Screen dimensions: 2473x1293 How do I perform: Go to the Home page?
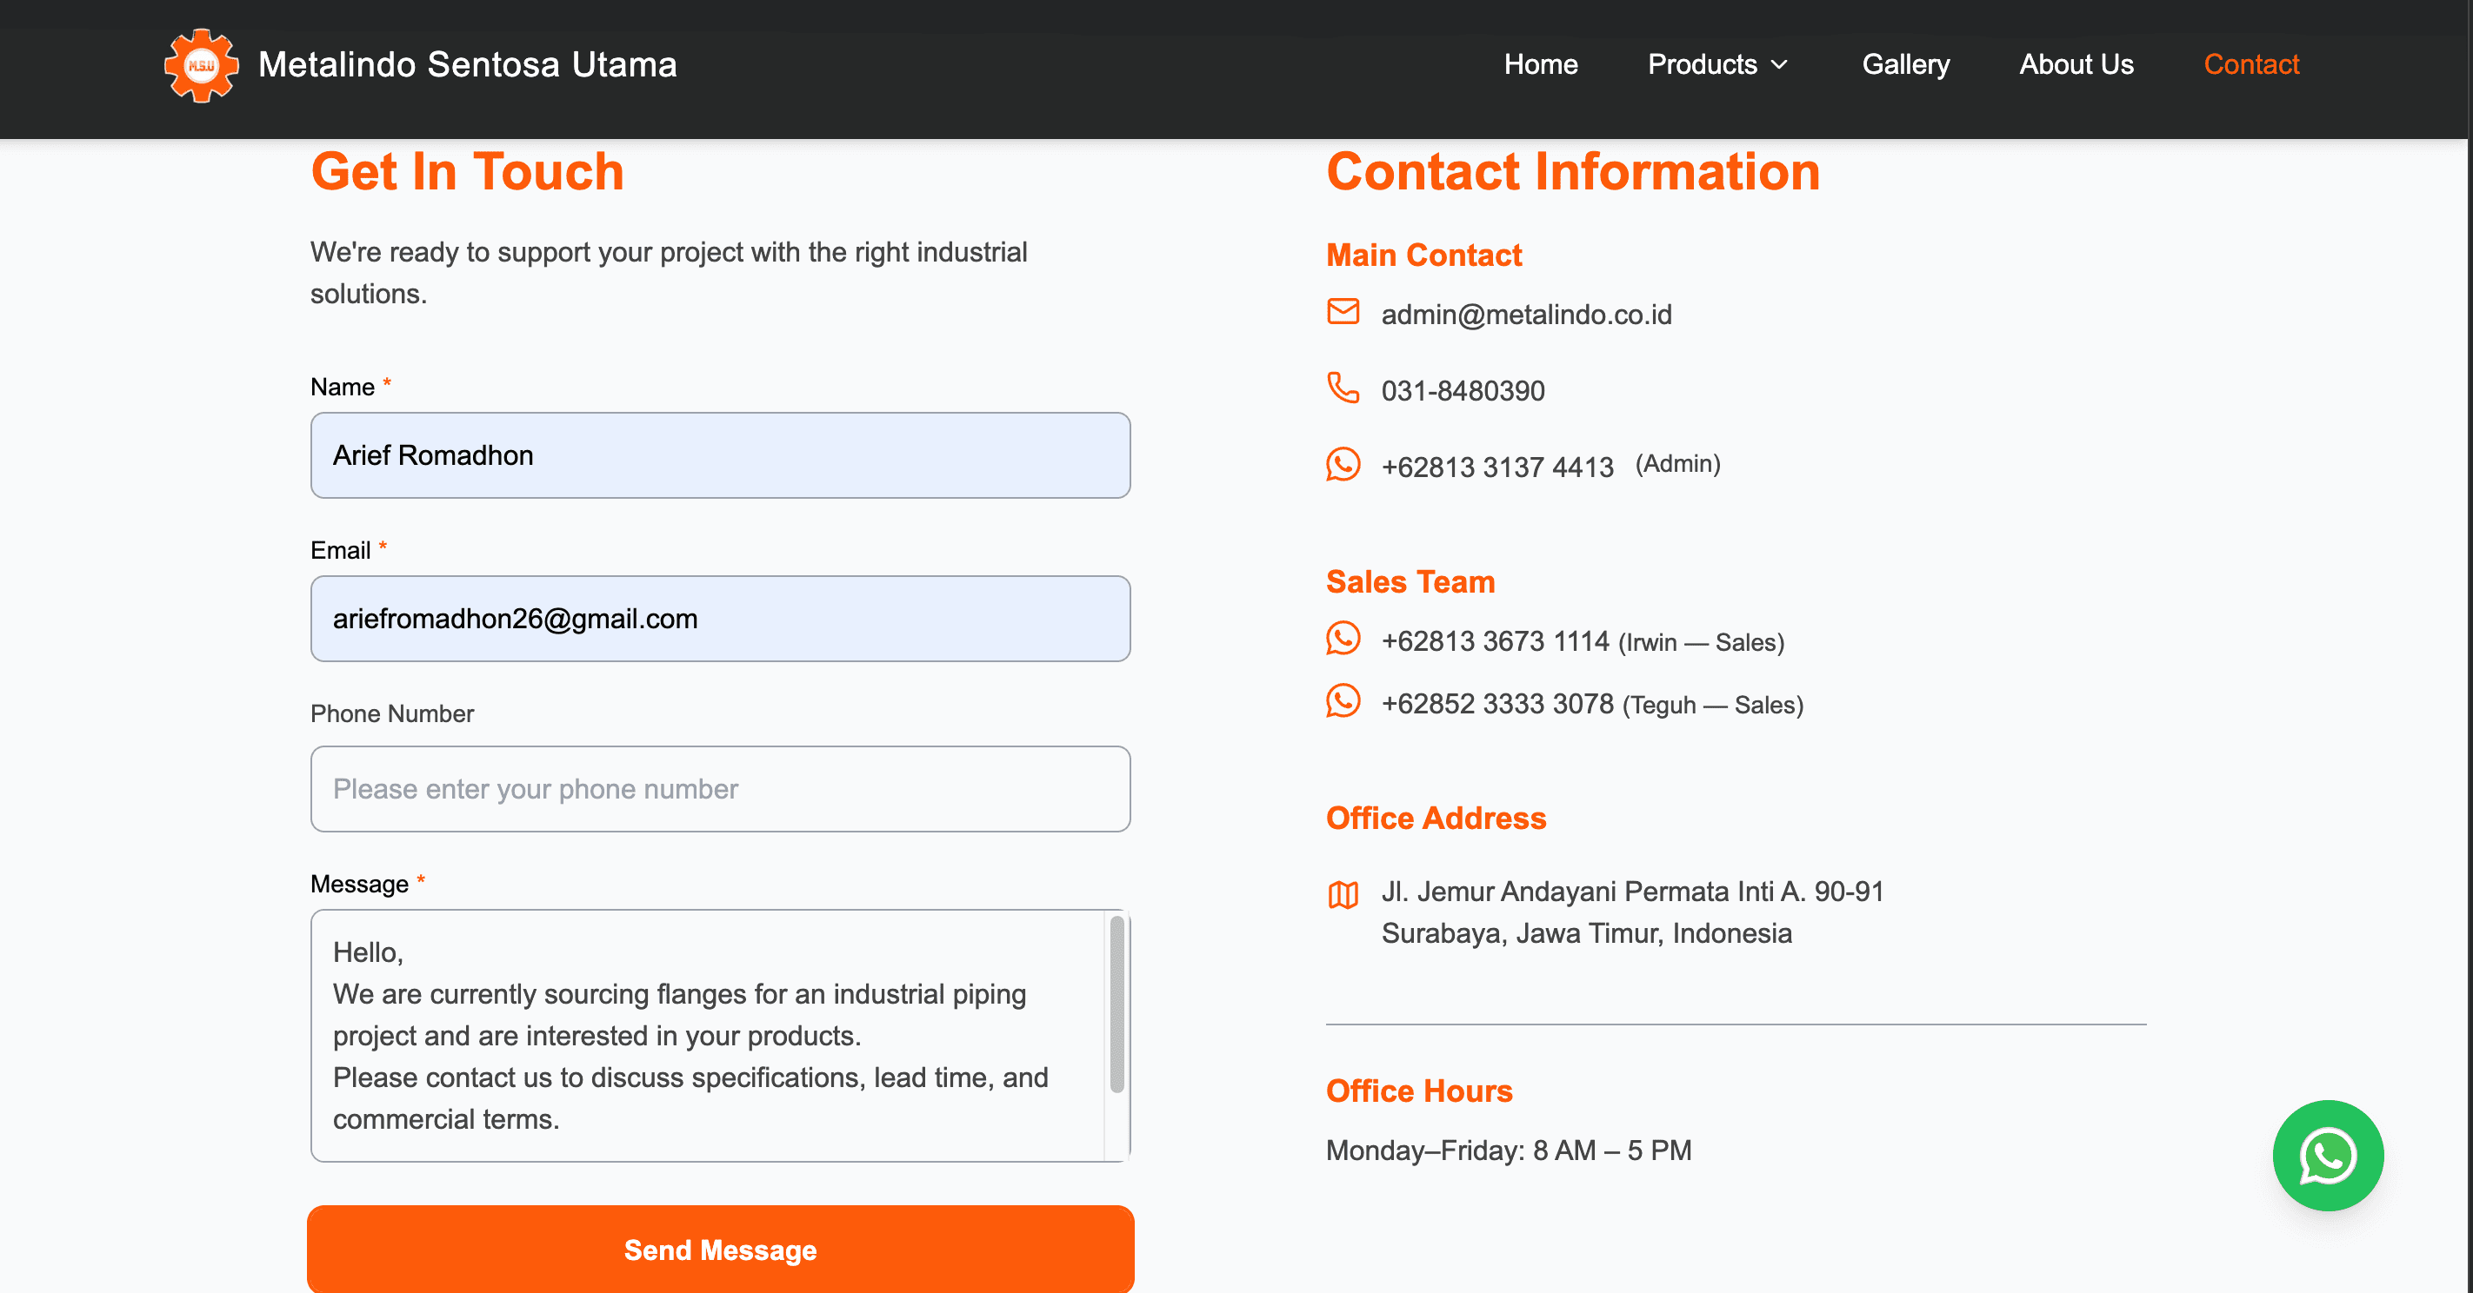click(1540, 64)
